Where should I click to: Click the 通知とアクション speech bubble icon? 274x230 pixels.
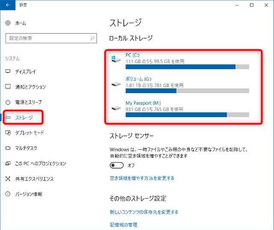(x=8, y=87)
